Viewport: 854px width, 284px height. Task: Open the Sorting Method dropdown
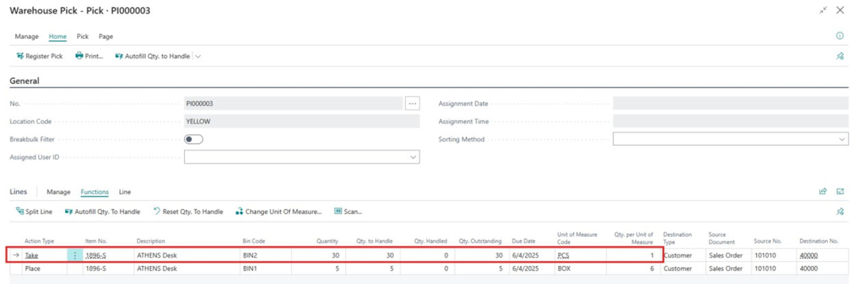coord(841,139)
